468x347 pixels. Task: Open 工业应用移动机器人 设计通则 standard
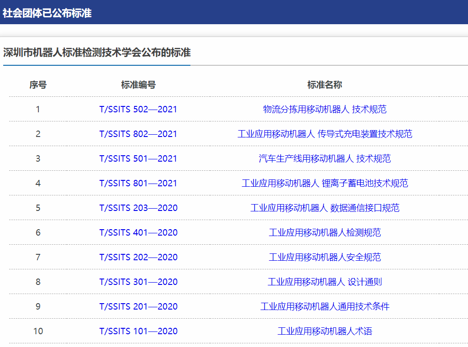point(325,282)
